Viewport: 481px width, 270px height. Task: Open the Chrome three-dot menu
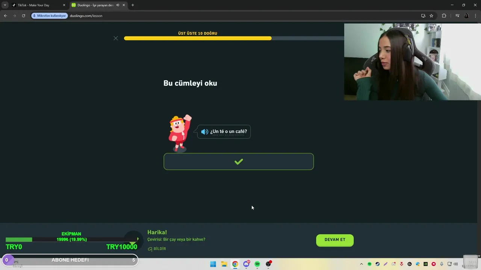476,16
